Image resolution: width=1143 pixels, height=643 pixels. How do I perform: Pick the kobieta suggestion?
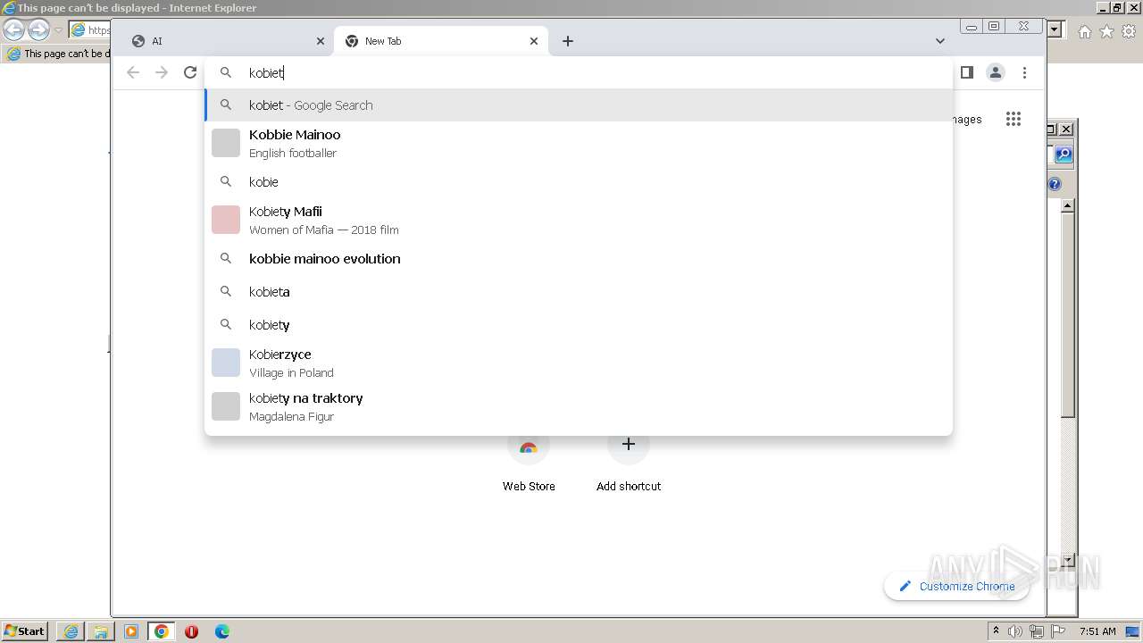pos(579,291)
